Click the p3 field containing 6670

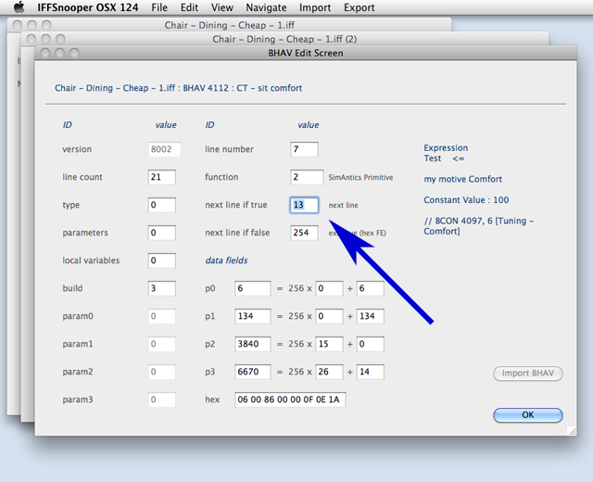click(252, 372)
